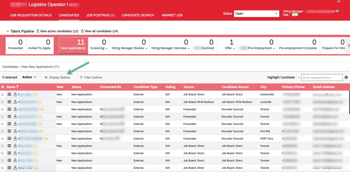Screen dimensions: 350x172
Task: Collapse the Talent Pipeline section
Action: [8, 31]
